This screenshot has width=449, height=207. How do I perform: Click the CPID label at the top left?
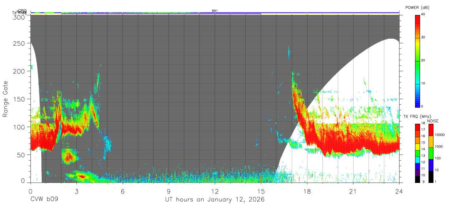[x=22, y=11]
